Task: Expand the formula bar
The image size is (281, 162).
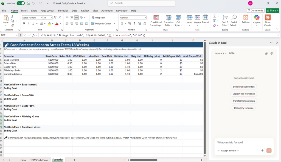Action: (278, 35)
